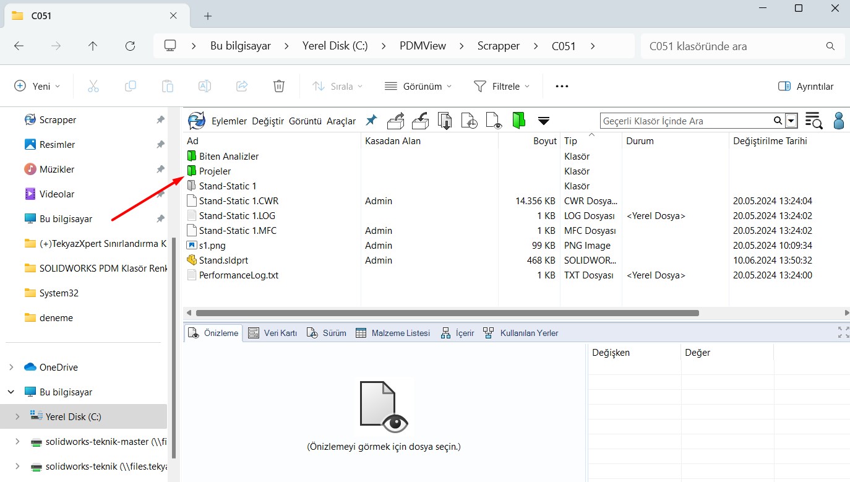The height and width of the screenshot is (482, 850).
Task: Click the search list icon beside search box
Action: [814, 121]
